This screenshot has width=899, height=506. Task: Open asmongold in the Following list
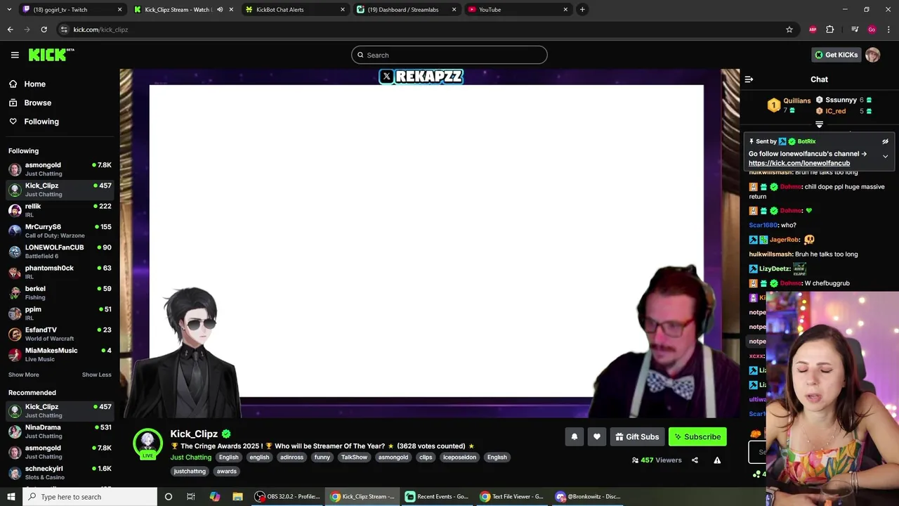tap(60, 169)
